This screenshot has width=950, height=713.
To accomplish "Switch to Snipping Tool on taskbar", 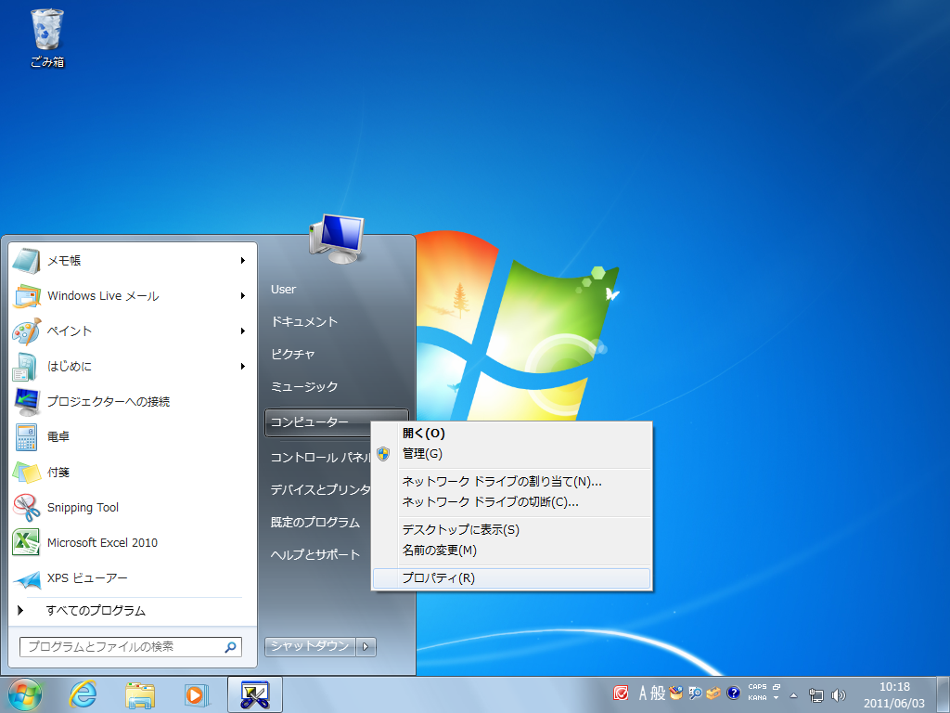I will click(x=254, y=694).
